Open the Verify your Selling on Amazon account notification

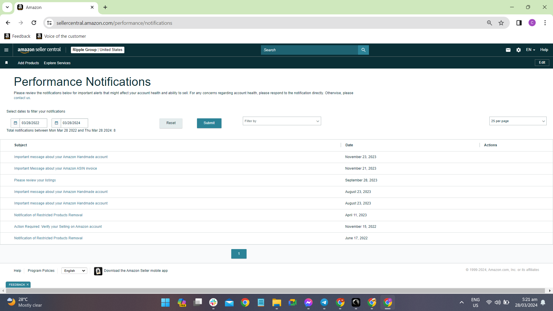coord(58,227)
